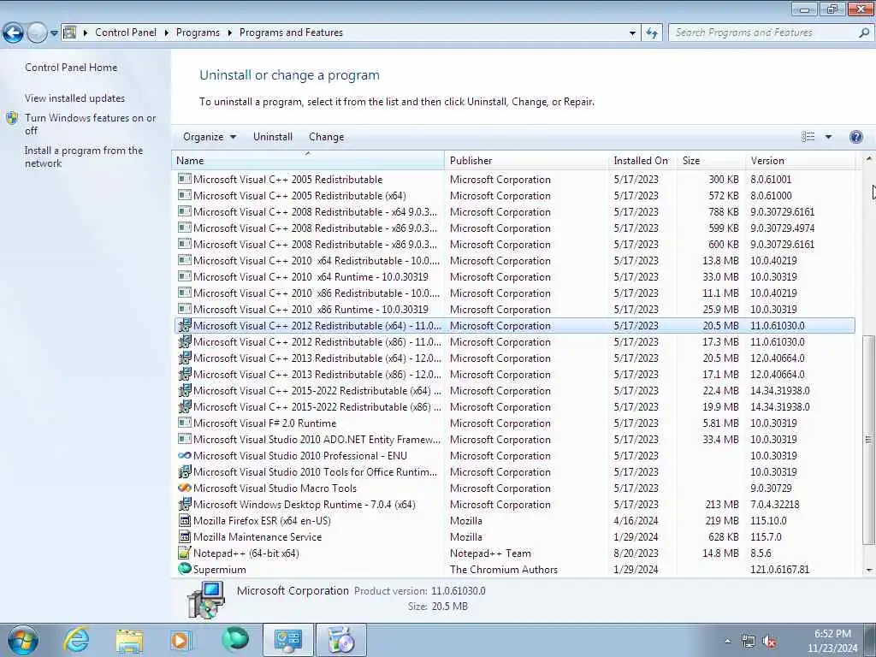Click icon of Visual C++ 2005 Redistributable (x64)
The height and width of the screenshot is (657, 876).
pos(185,196)
